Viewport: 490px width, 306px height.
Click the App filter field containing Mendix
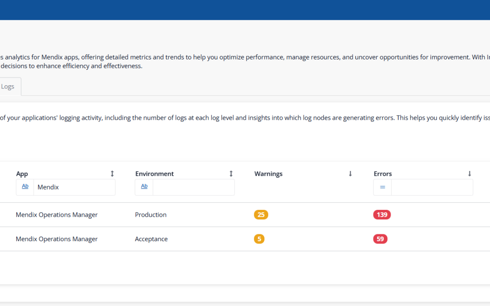coord(74,187)
